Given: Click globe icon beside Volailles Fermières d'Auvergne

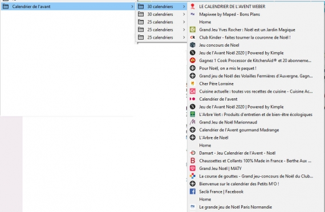Looking at the screenshot, I should tap(193, 76).
